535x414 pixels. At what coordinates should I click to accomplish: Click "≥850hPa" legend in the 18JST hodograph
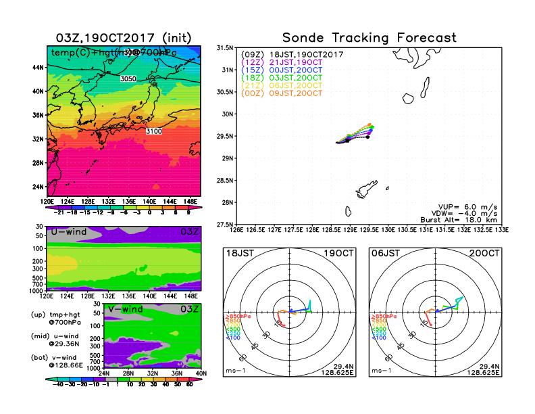[238, 317]
